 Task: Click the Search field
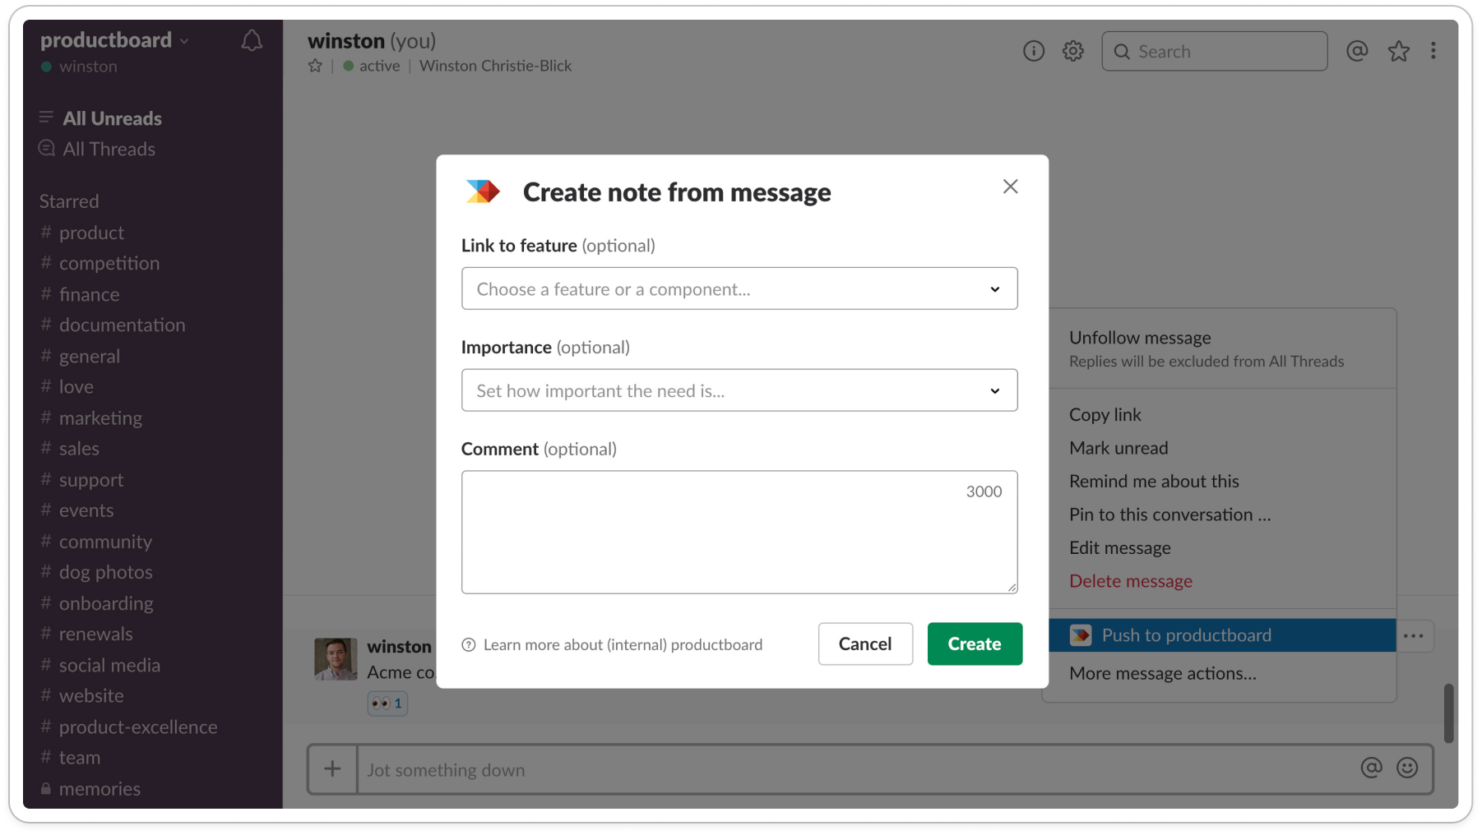pos(1214,51)
